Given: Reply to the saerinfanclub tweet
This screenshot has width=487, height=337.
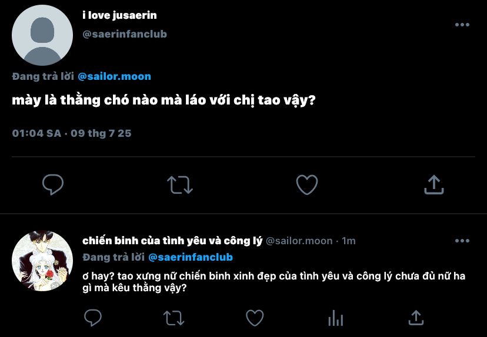Looking at the screenshot, I should click(x=53, y=184).
